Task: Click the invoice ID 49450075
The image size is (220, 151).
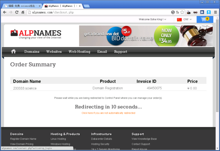Action: pos(154,88)
